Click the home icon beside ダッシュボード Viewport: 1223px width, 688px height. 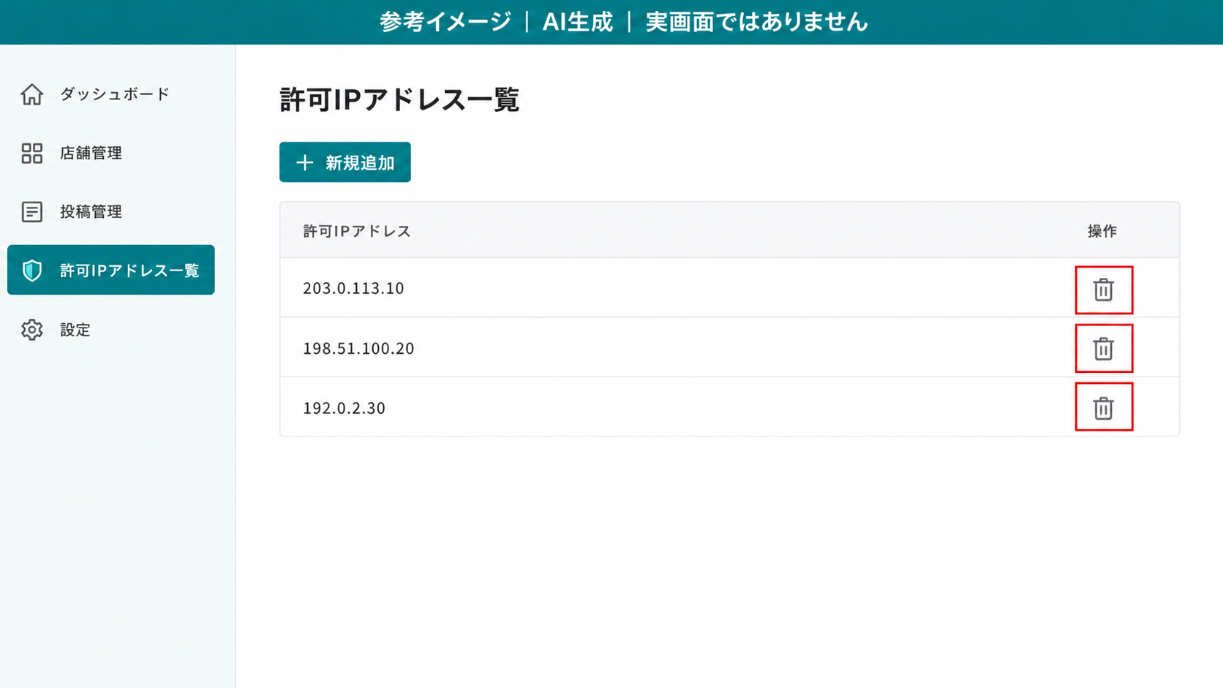click(31, 94)
